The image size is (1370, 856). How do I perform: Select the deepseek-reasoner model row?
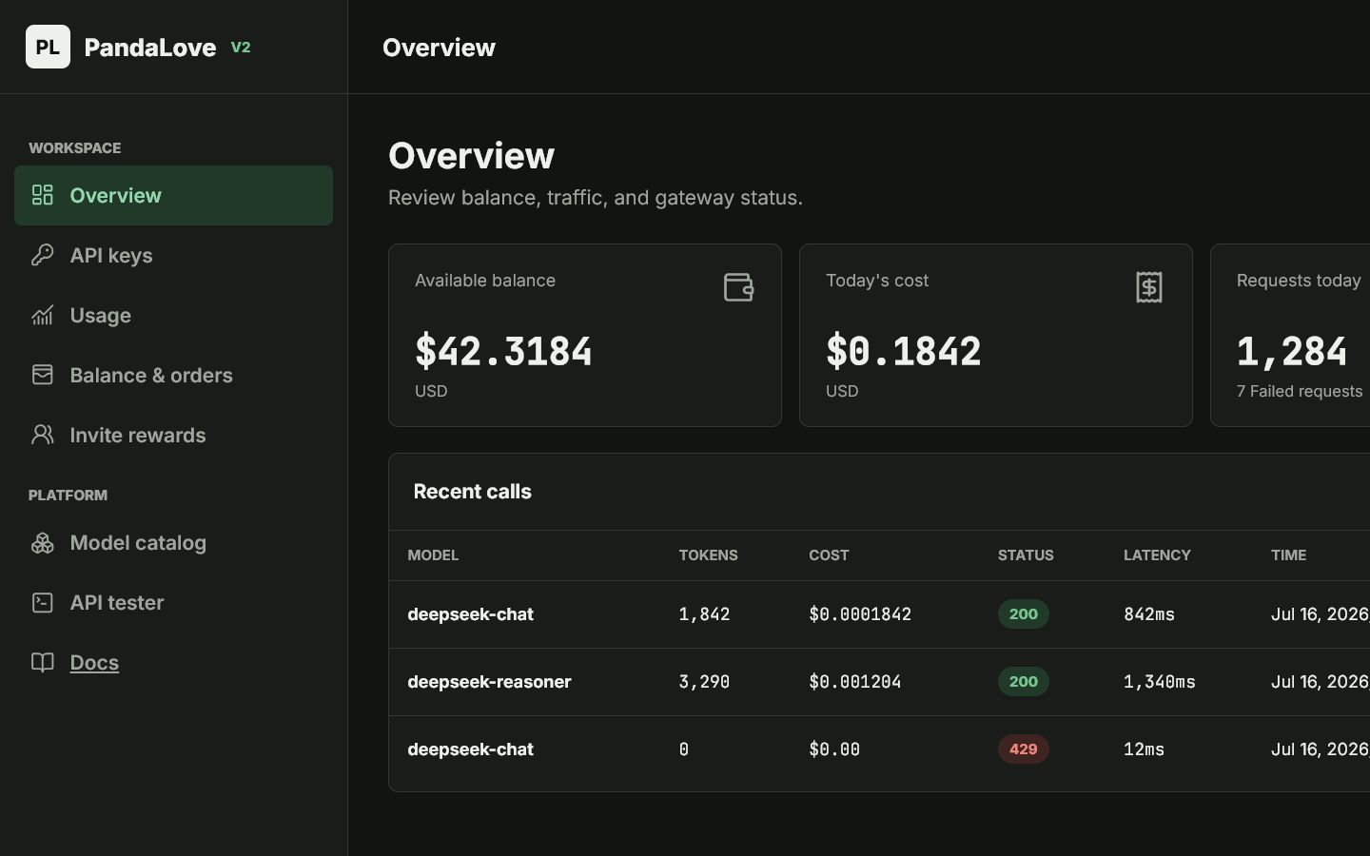click(879, 682)
